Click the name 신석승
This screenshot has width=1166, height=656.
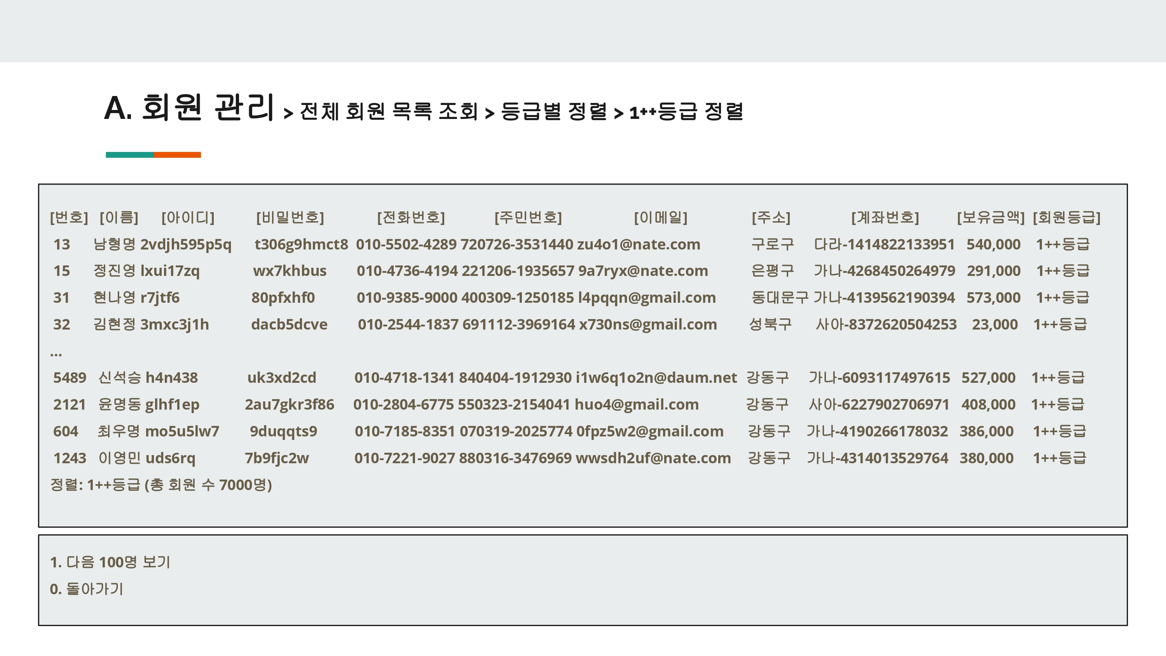click(119, 378)
